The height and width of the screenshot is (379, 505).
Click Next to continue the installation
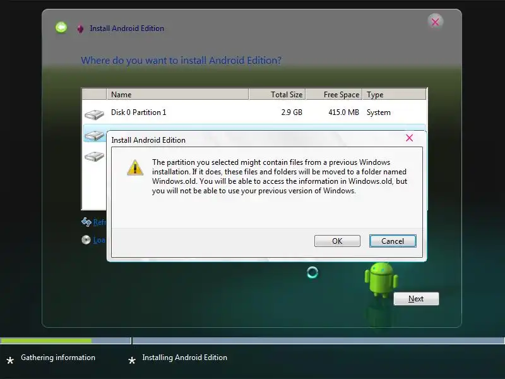coord(416,299)
